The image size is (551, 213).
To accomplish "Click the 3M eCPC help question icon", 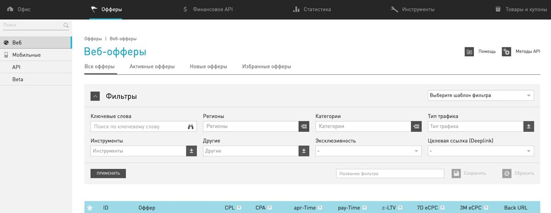I will [486, 208].
